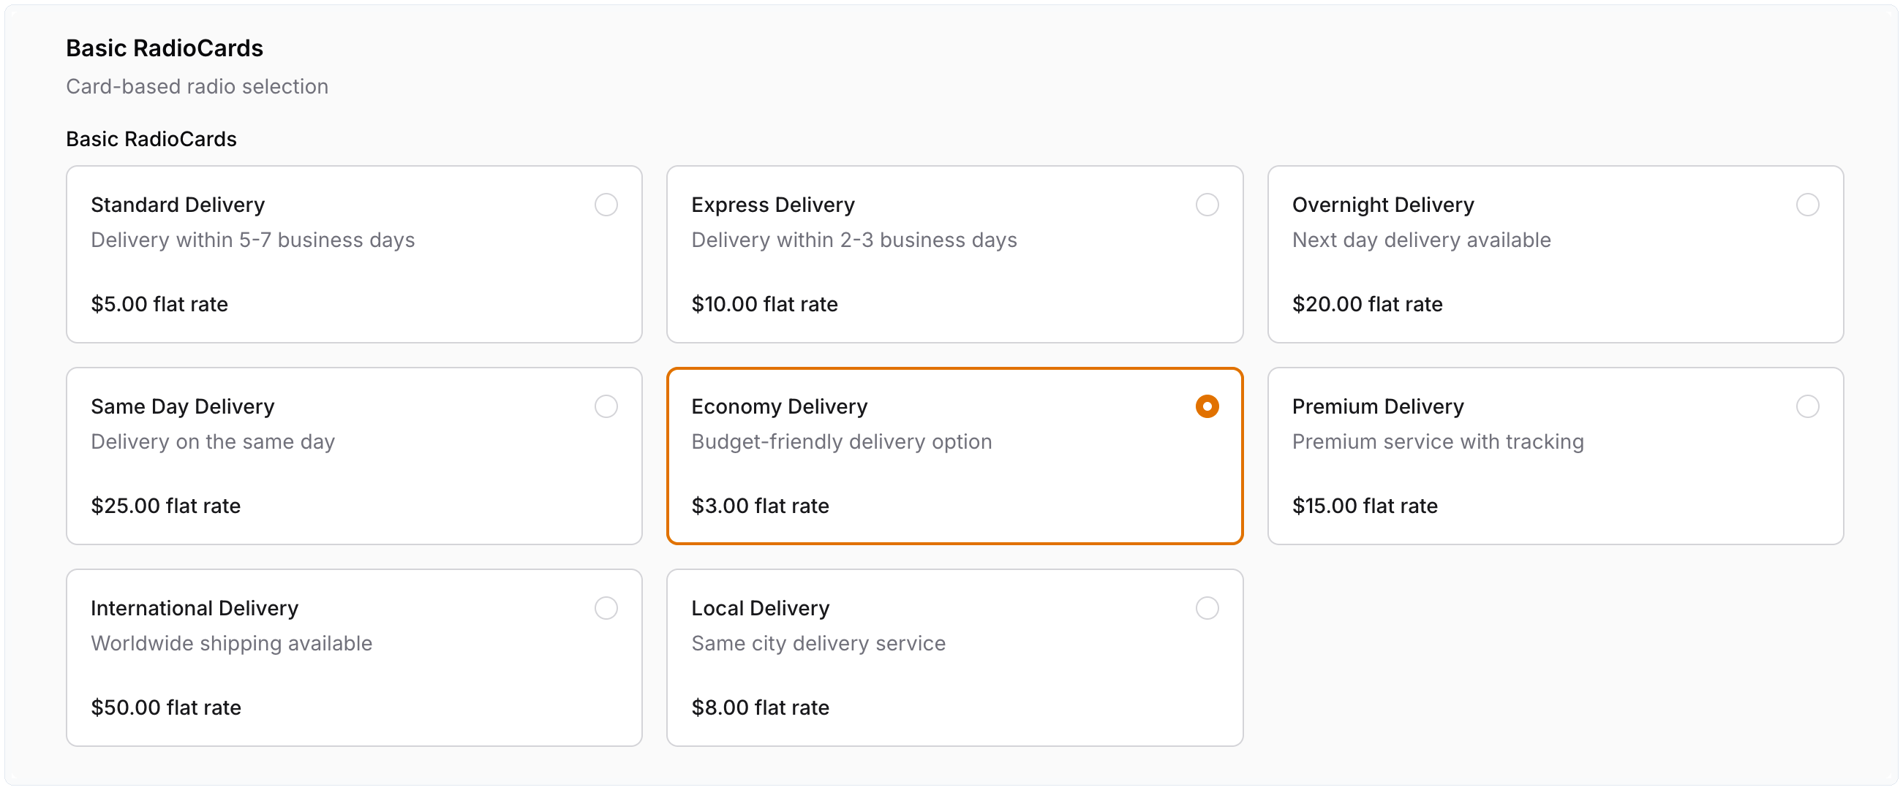The height and width of the screenshot is (790, 1903).
Task: Click the Same Day Delivery card title
Action: tap(182, 406)
